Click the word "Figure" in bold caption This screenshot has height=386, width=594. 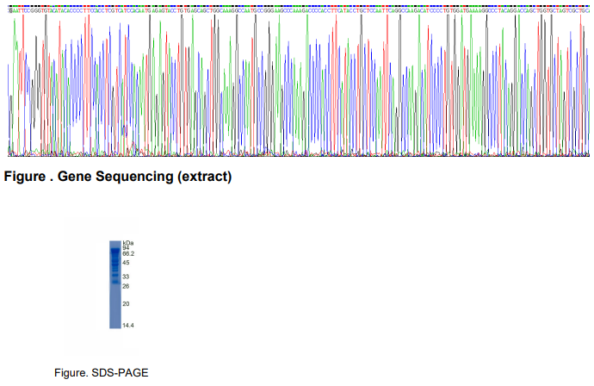coord(25,177)
